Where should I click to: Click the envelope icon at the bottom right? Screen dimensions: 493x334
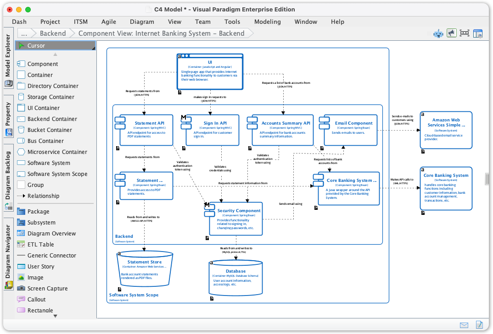tap(464, 325)
